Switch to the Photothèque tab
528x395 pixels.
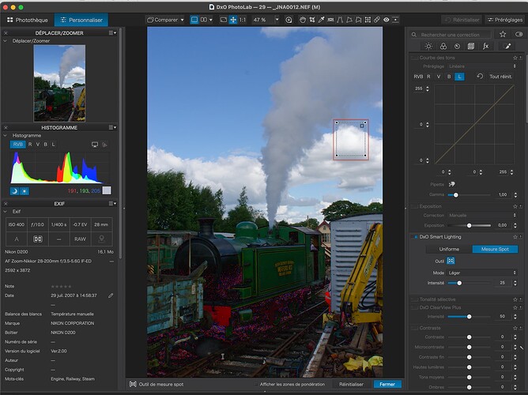[x=28, y=19]
